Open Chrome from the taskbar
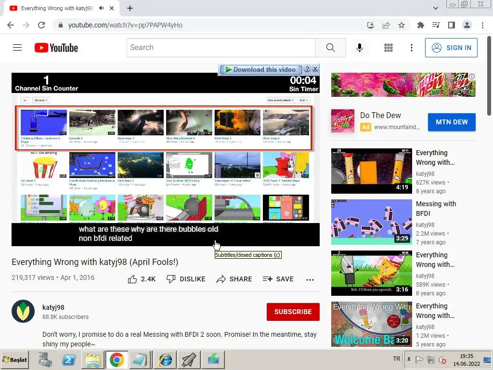 point(117,359)
